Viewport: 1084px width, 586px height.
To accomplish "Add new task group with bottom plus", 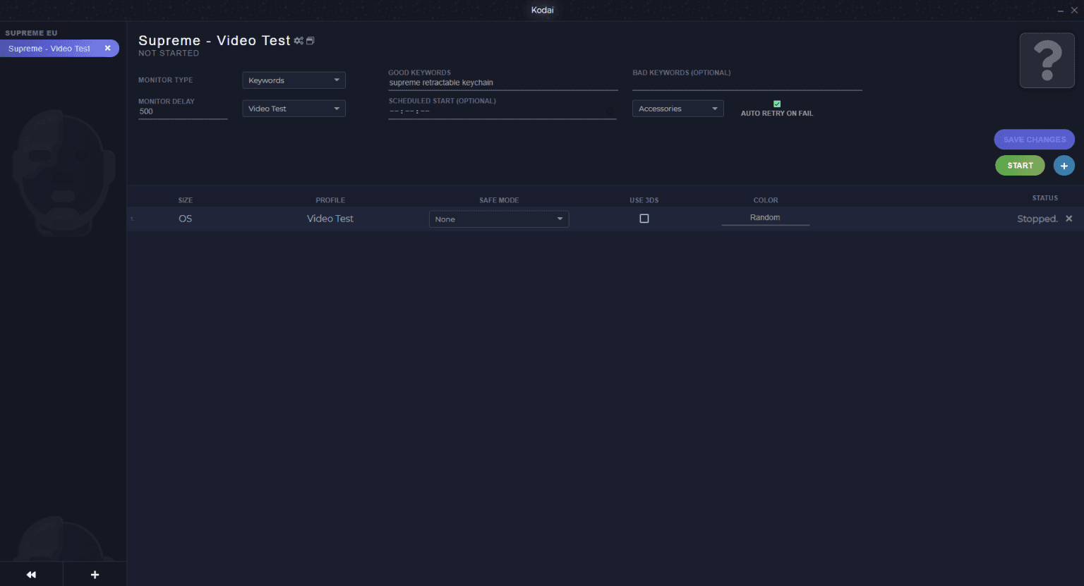I will coord(95,575).
